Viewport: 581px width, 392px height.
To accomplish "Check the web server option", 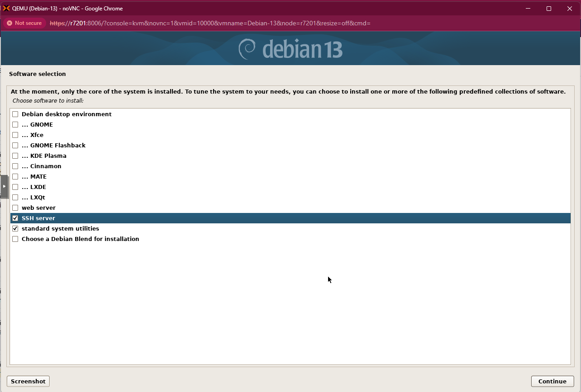I will click(x=15, y=208).
